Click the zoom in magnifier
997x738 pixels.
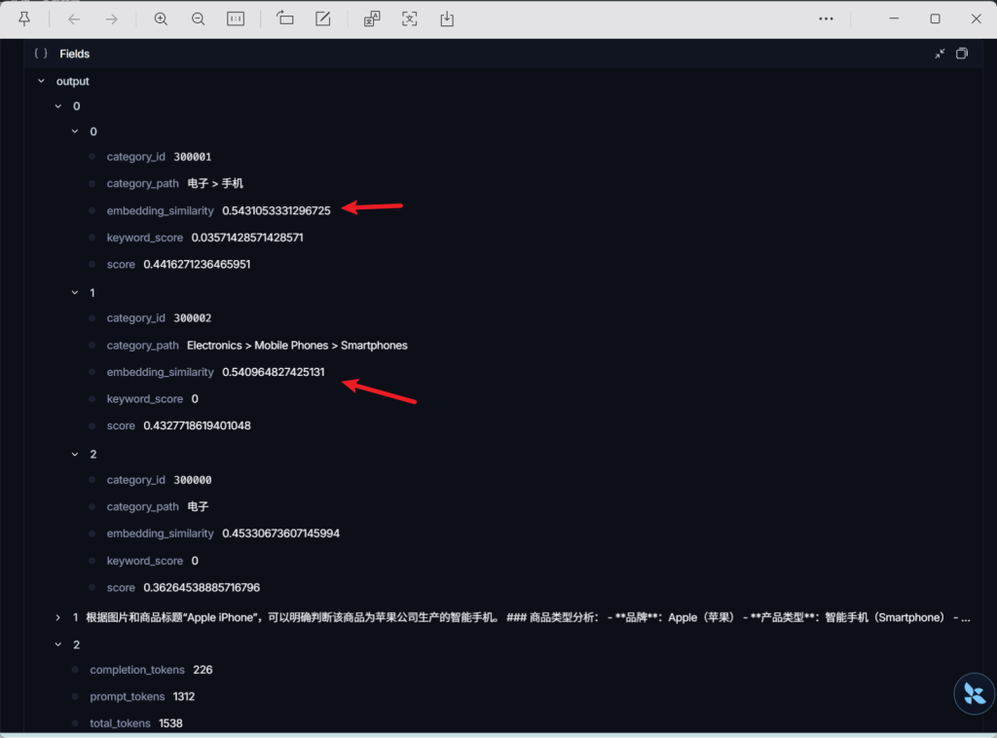tap(161, 18)
